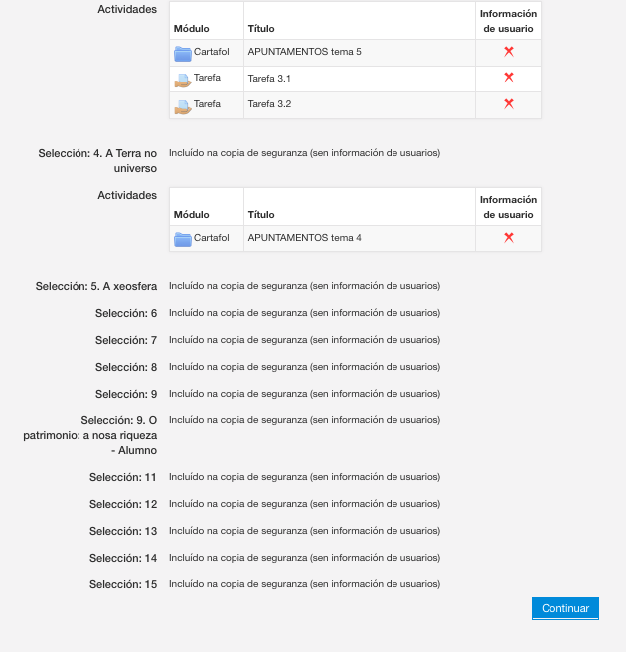Click 'Módulo' column header in first table
The height and width of the screenshot is (656, 629).
click(x=191, y=28)
